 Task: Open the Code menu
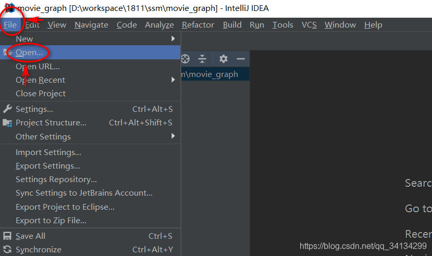tap(127, 25)
